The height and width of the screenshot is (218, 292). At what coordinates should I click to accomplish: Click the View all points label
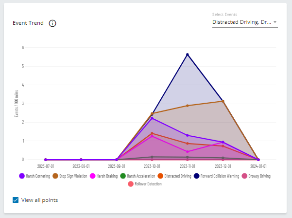click(39, 200)
